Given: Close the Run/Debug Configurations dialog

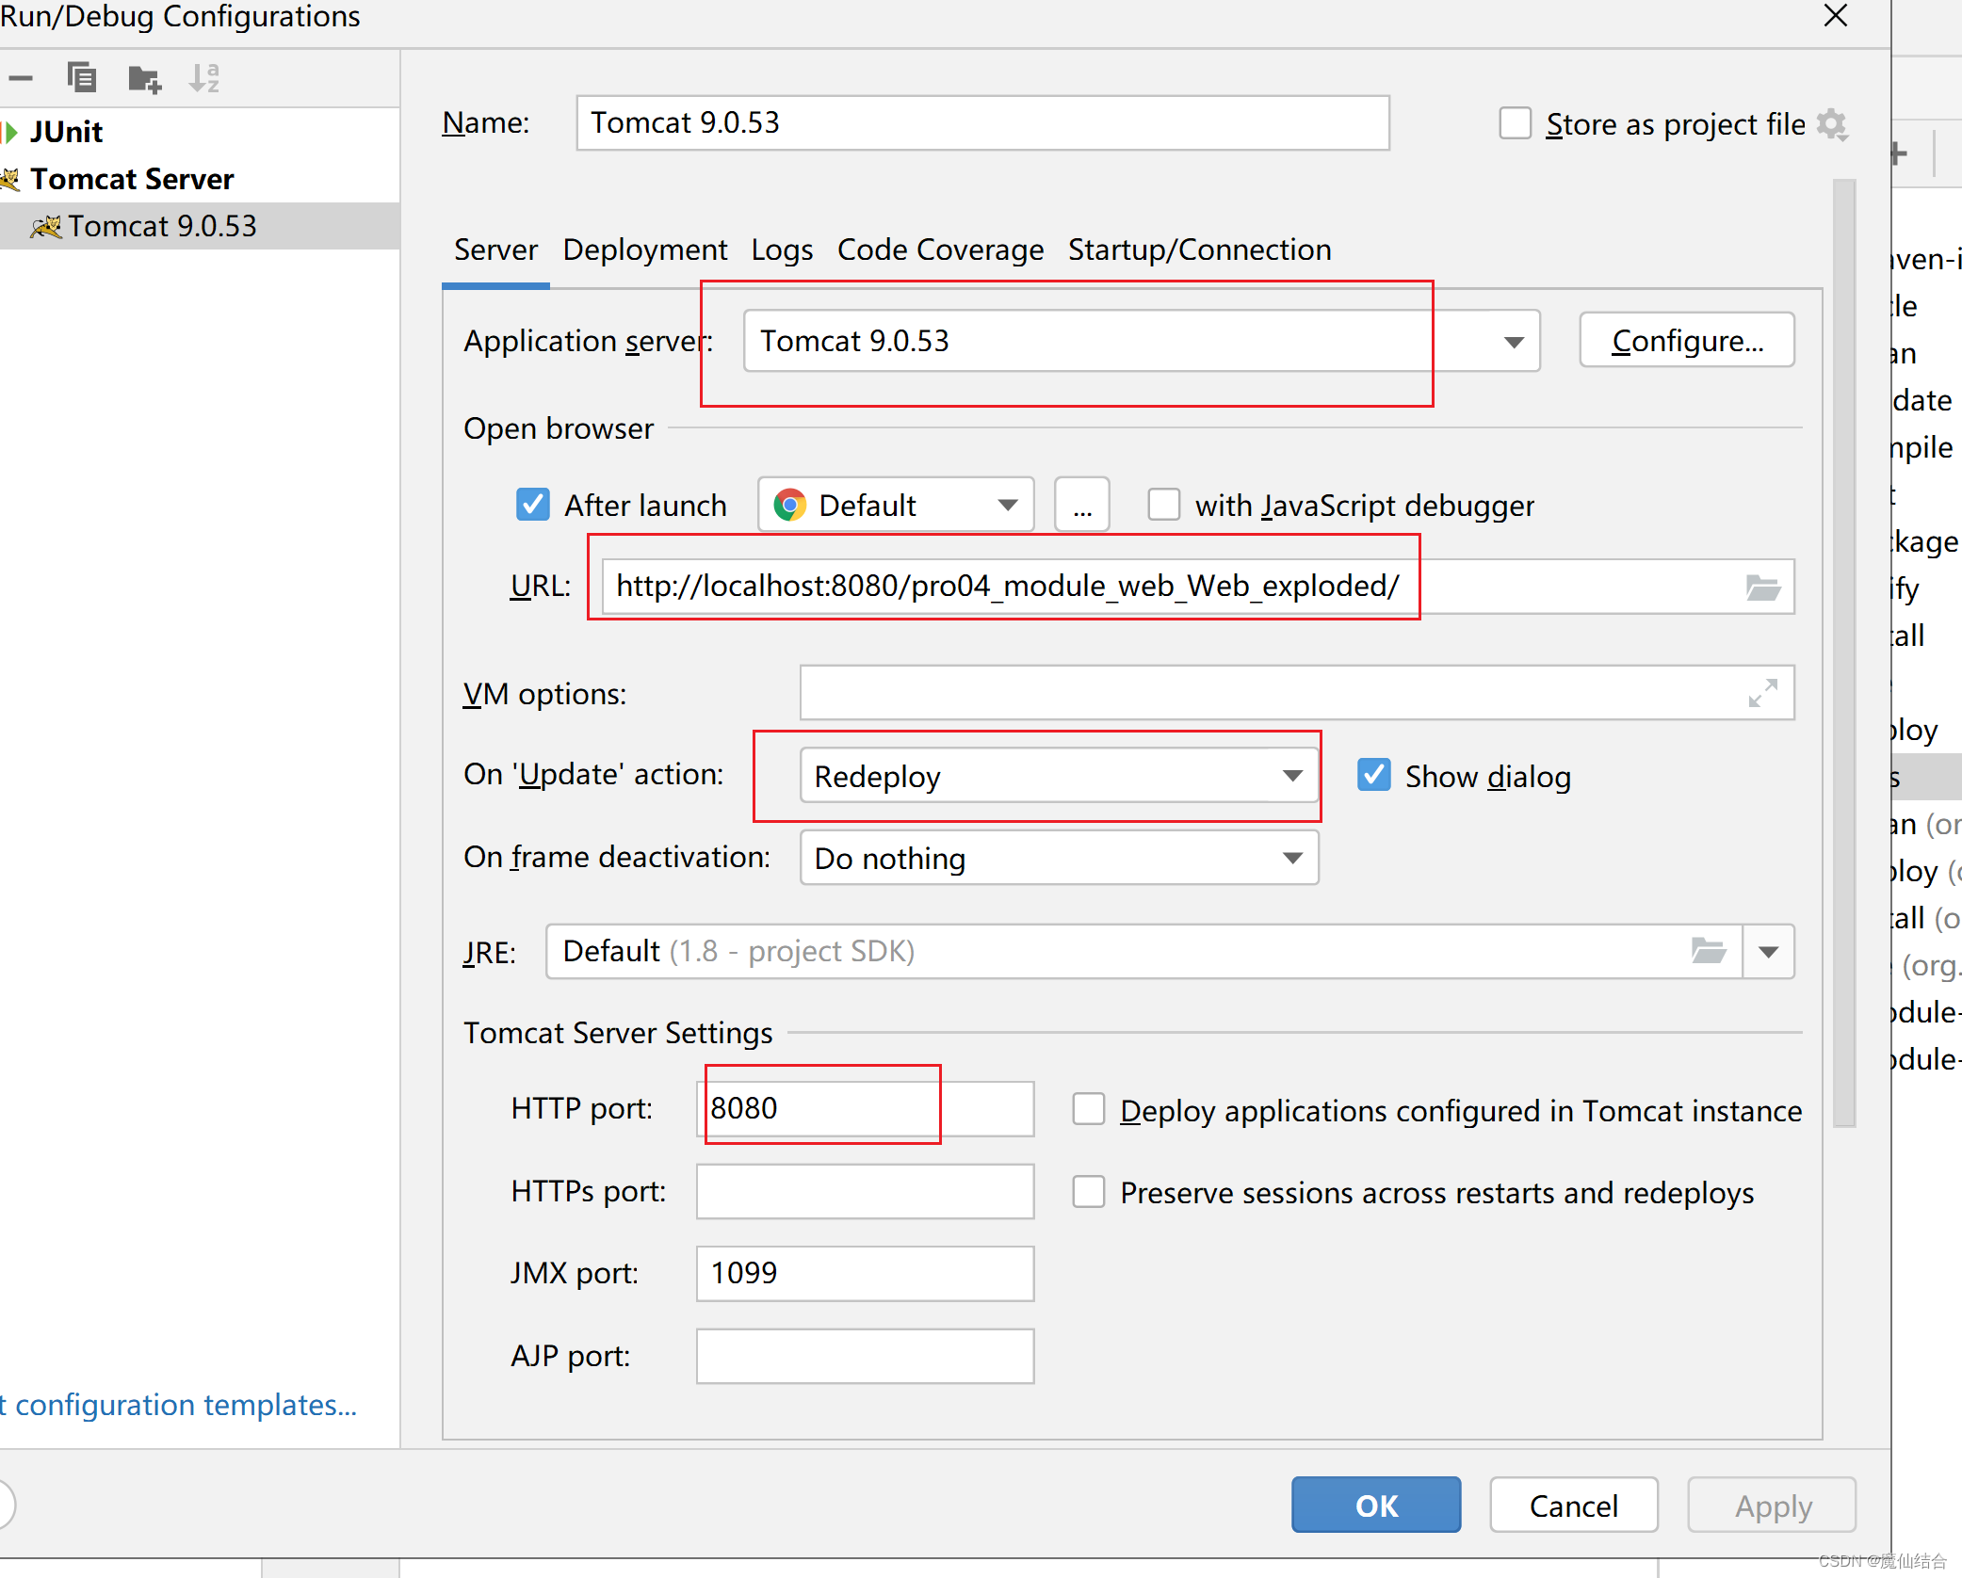Looking at the screenshot, I should (1836, 15).
